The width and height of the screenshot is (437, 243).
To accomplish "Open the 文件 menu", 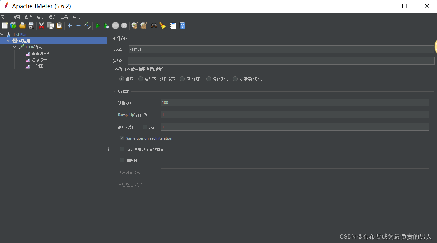I will (x=4, y=17).
